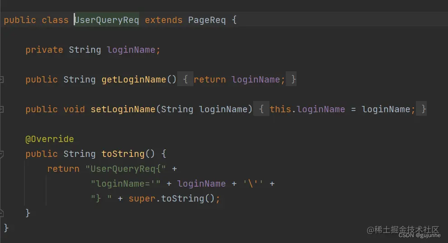448x243 pixels.
Task: Click the @Override annotation
Action: (x=50, y=139)
